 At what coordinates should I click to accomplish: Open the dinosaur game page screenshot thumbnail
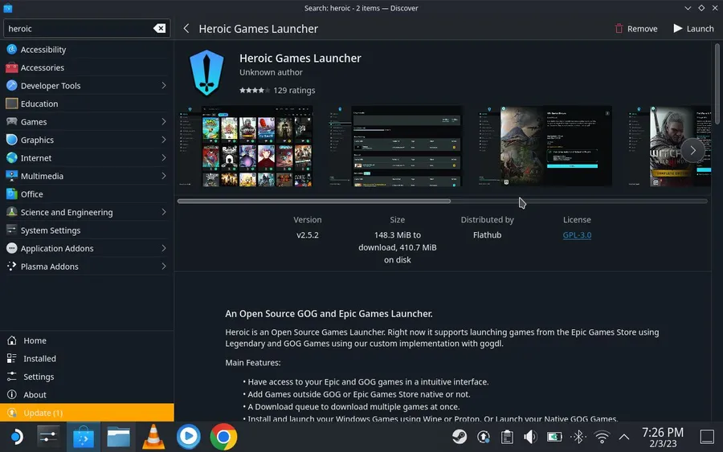(545, 146)
